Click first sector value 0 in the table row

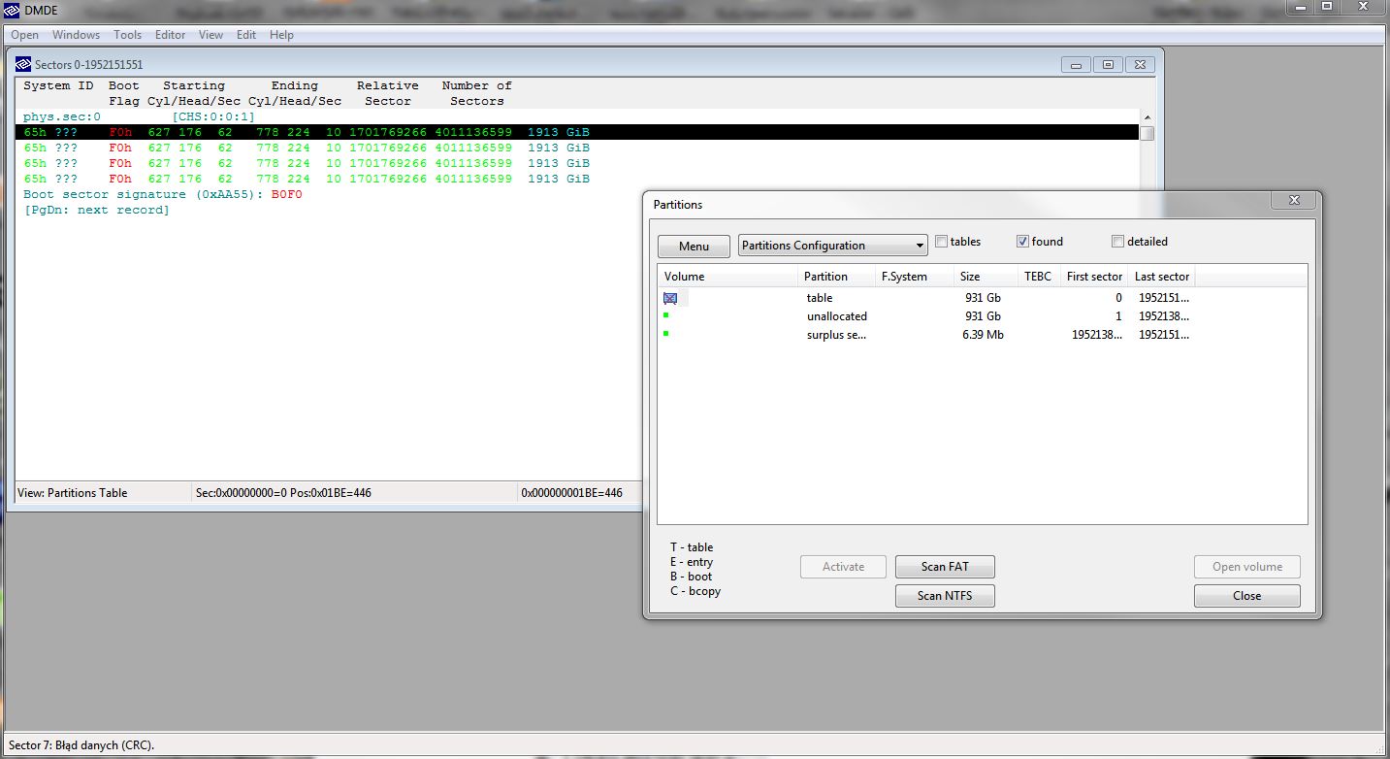tap(1118, 298)
